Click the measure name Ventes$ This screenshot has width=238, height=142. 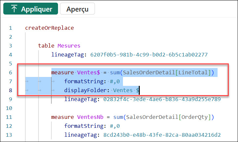89,72
